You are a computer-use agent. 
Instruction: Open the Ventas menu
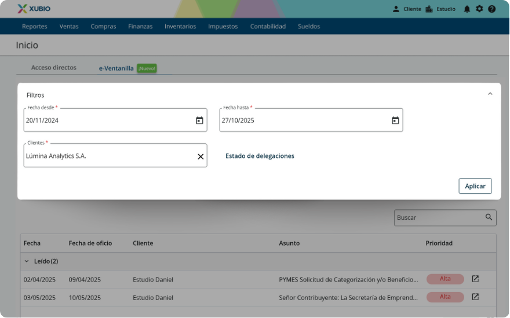[69, 27]
